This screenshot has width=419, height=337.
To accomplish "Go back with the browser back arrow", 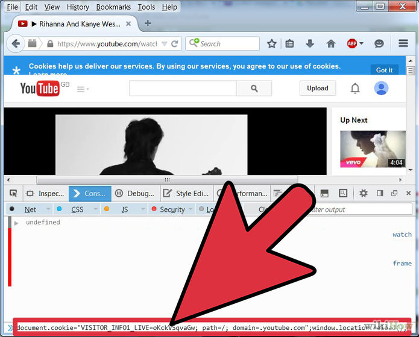I will click(16, 43).
